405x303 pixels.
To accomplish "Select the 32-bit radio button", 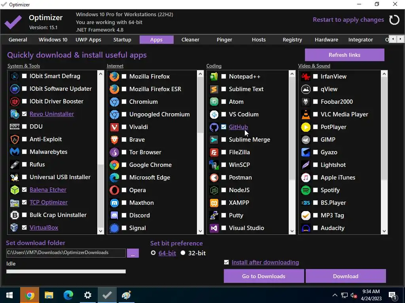I will 183,253.
